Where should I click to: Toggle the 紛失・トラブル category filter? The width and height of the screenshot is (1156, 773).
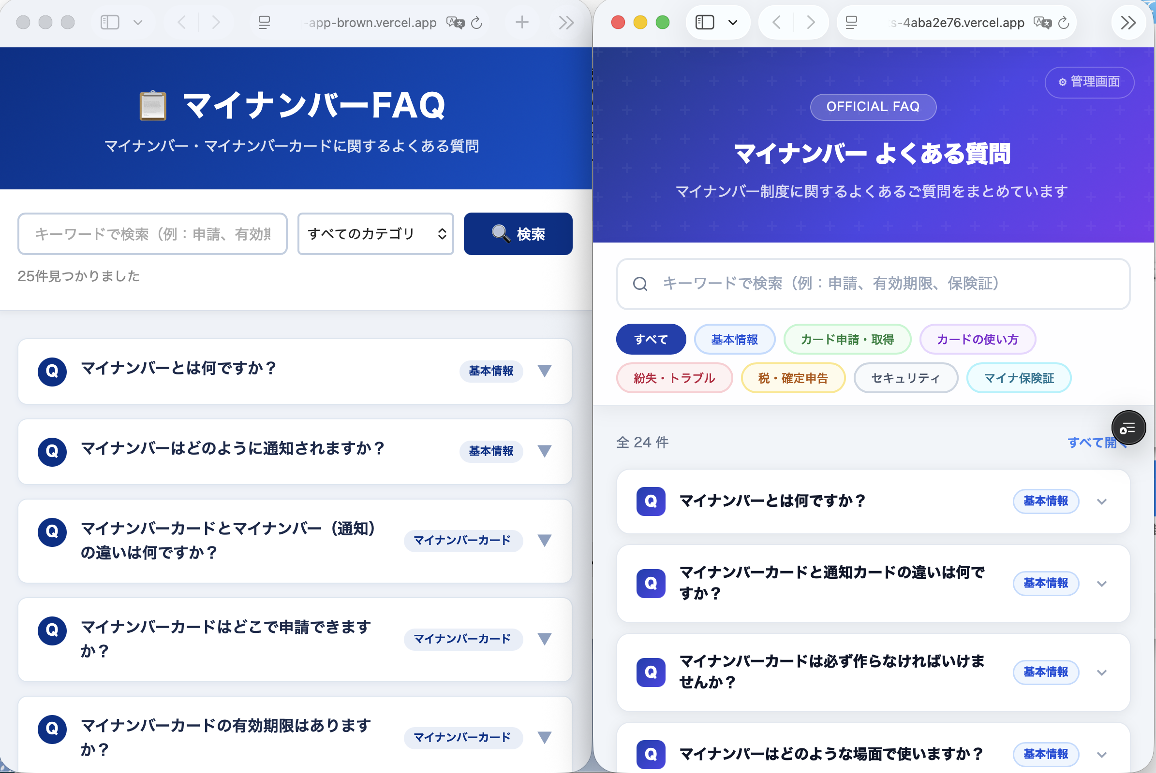coord(674,378)
